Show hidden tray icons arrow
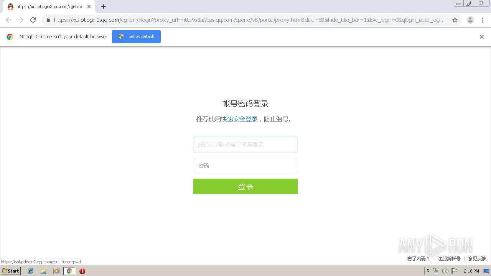The image size is (491, 276). point(428,271)
